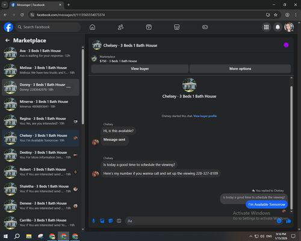Open the Marketplace storefront icon
The width and height of the screenshot is (301, 241).
pyautogui.click(x=177, y=27)
